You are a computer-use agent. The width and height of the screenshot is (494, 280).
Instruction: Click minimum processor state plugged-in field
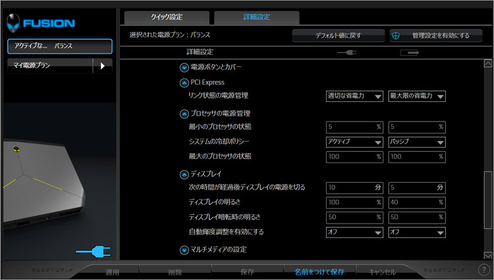(x=354, y=127)
